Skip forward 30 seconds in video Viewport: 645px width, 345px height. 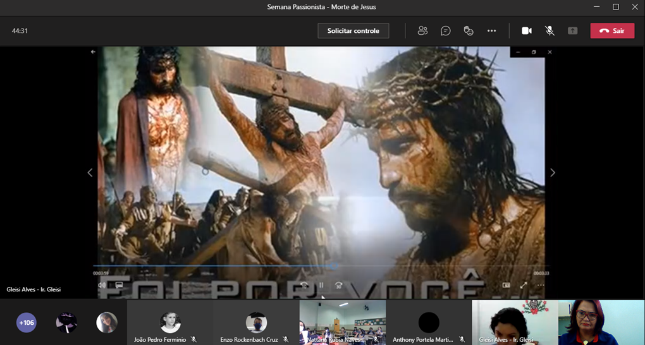pos(338,285)
